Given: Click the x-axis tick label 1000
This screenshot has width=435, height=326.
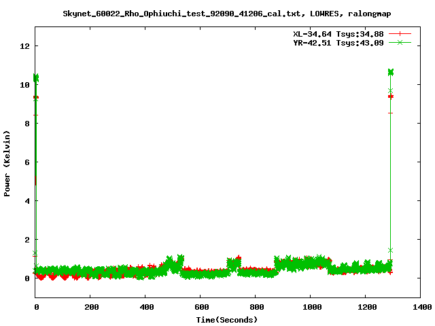Looking at the screenshot, I should pos(311,307).
